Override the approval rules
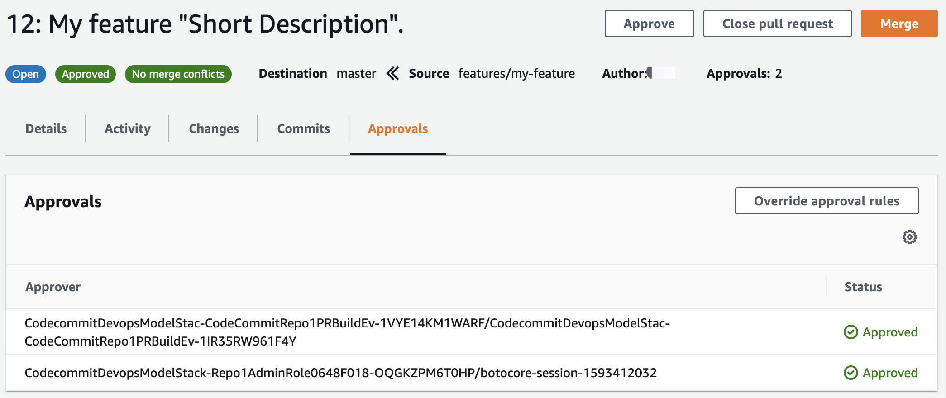 click(827, 201)
